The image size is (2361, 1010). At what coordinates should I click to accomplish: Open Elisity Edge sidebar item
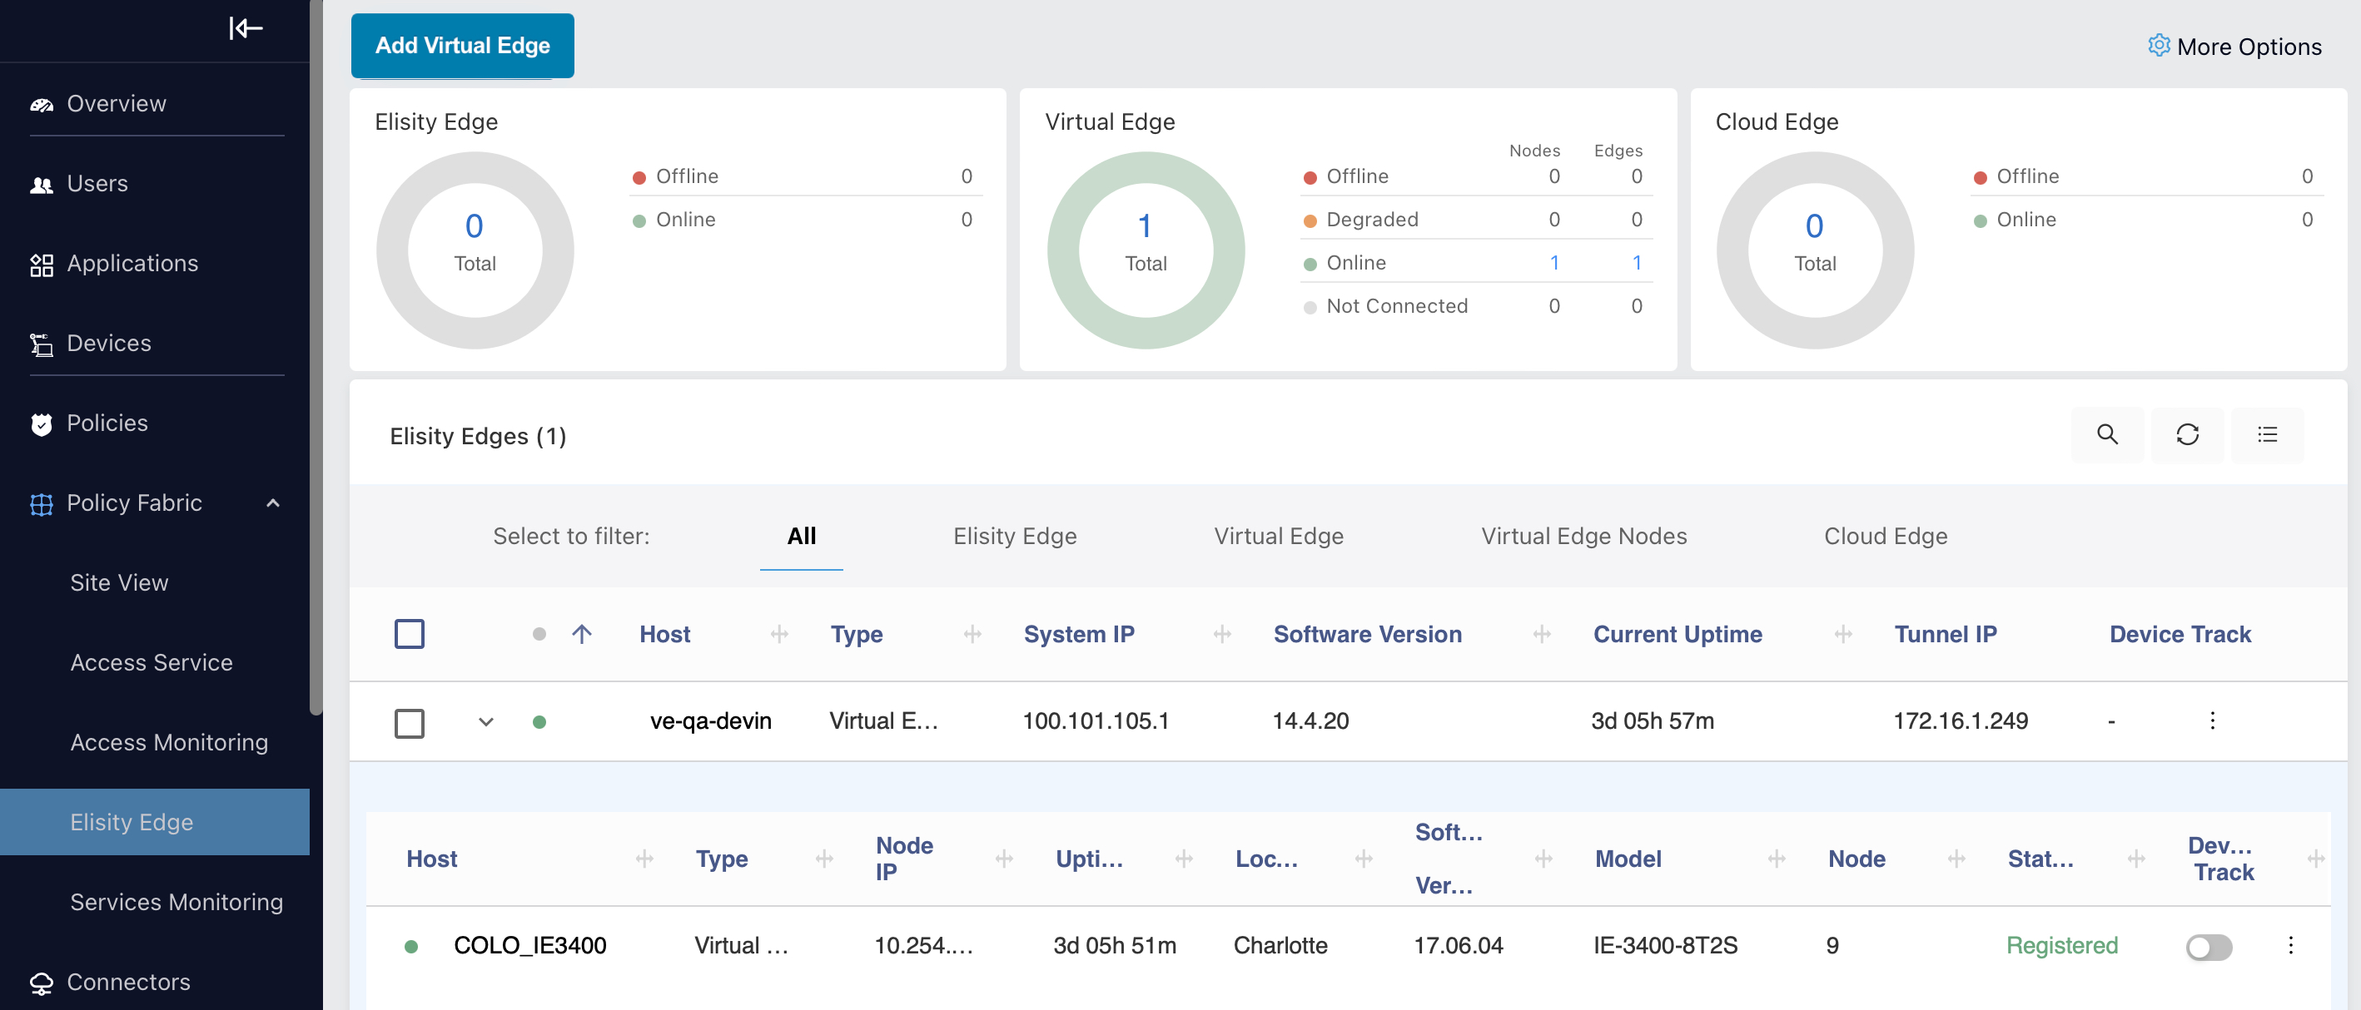pos(155,821)
